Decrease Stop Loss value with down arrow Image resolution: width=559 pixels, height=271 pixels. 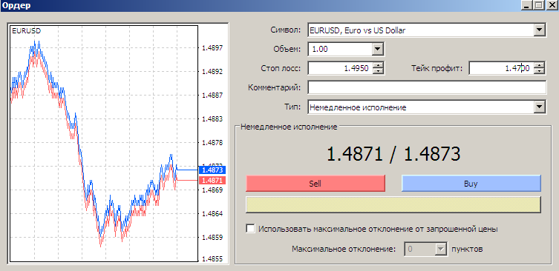[x=378, y=71]
